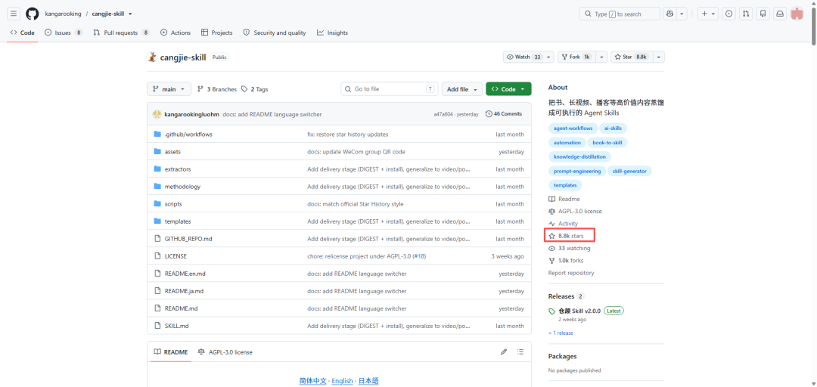The height and width of the screenshot is (387, 817).
Task: Select the AGPL-3.0 license tab
Action: tap(225, 352)
